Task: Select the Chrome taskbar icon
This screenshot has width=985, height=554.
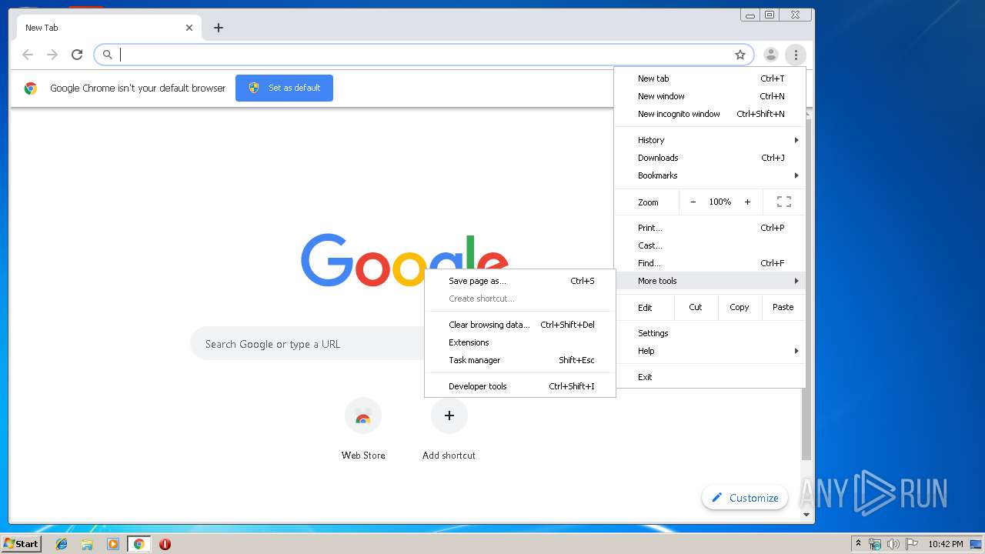Action: coord(139,544)
